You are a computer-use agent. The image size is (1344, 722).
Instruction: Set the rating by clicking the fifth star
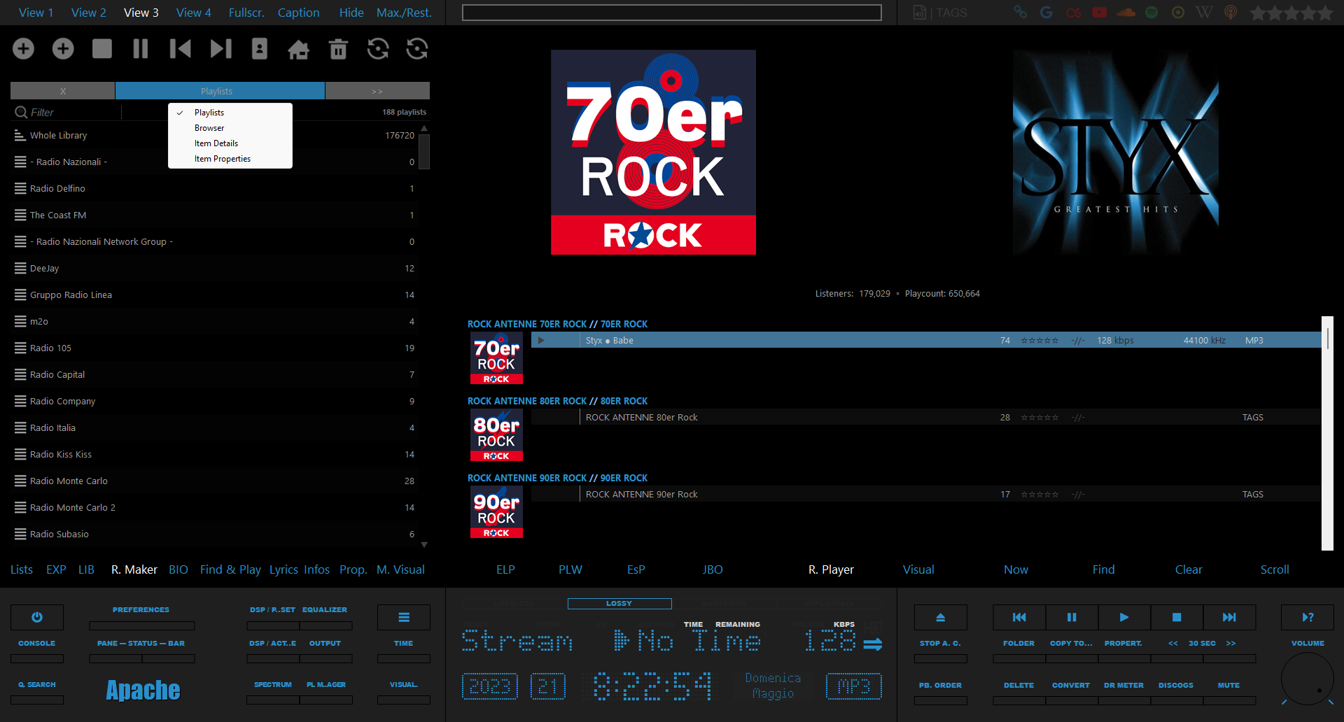(x=1324, y=13)
